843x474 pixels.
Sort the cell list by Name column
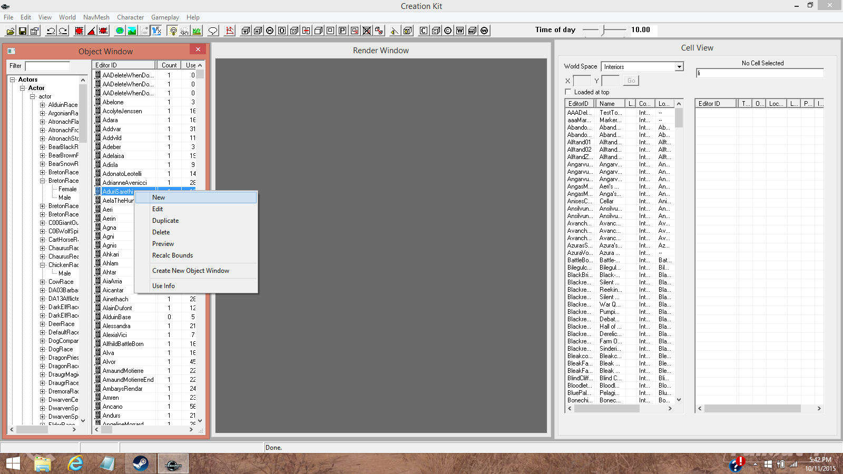(610, 104)
